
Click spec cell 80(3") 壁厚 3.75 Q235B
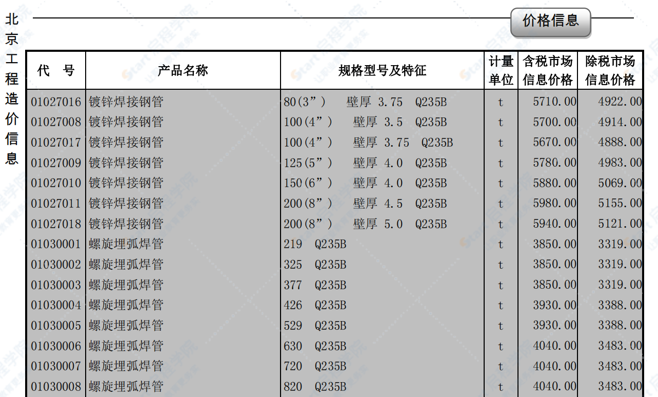pos(365,102)
